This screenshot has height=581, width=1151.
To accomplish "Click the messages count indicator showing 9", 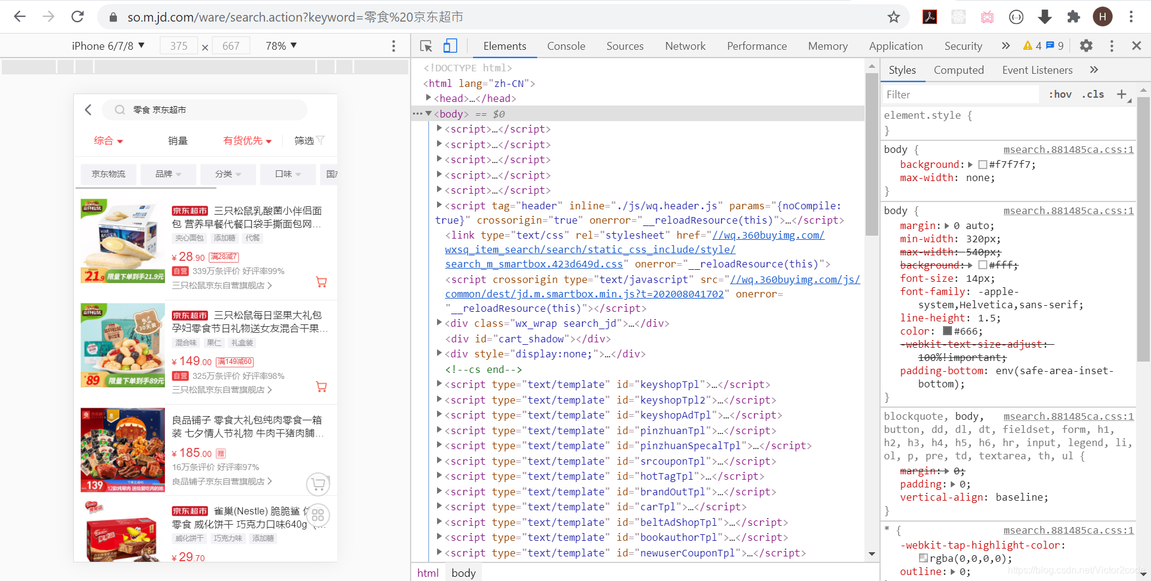I will click(x=1054, y=46).
